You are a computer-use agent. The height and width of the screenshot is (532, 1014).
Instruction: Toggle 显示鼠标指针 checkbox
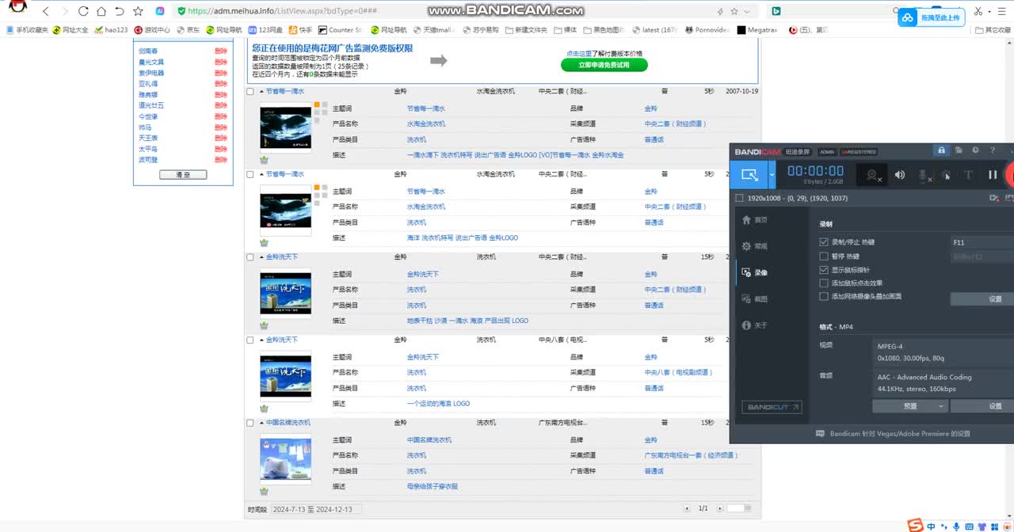click(824, 270)
